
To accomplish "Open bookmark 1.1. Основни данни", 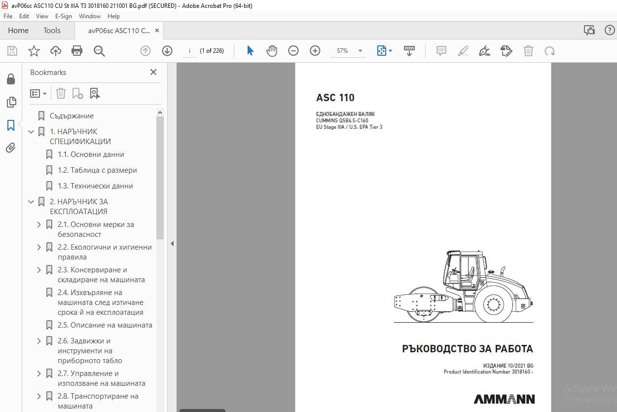I will click(91, 154).
